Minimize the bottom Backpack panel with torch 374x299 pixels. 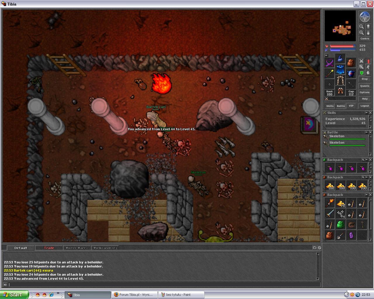[x=366, y=195]
